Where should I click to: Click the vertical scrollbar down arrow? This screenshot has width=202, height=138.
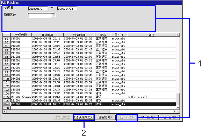pyautogui.click(x=178, y=108)
